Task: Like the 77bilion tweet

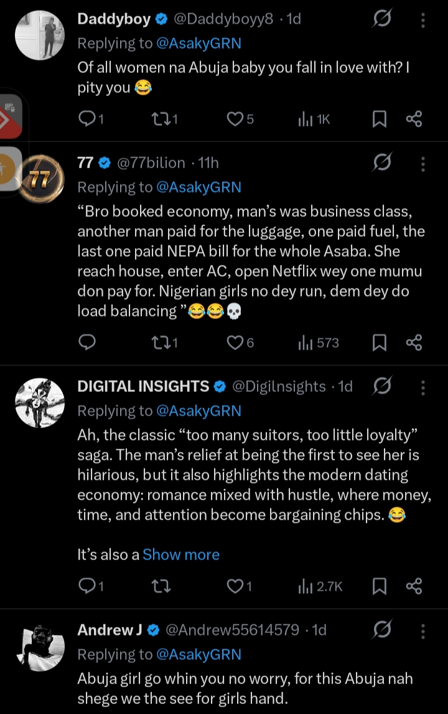Action: point(235,342)
